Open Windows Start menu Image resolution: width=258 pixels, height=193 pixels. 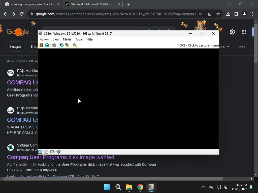point(107,187)
